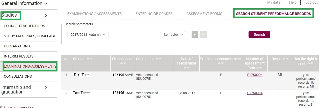Switch to the Entering of Grades tab

pyautogui.click(x=154, y=14)
